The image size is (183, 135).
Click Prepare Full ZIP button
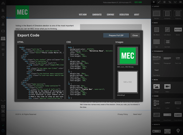tap(116, 35)
